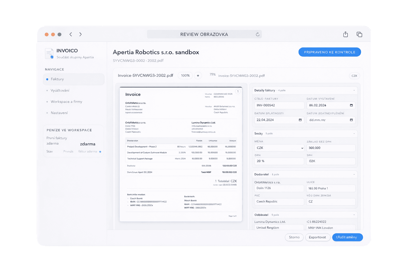Screen dimensions: 410x273
Task: Click the reload icon in the address bar
Action: pos(258,34)
